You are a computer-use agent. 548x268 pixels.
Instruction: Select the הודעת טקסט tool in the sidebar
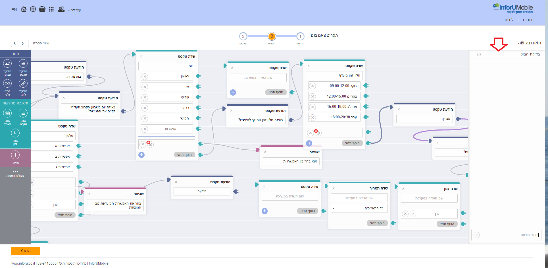point(23,68)
